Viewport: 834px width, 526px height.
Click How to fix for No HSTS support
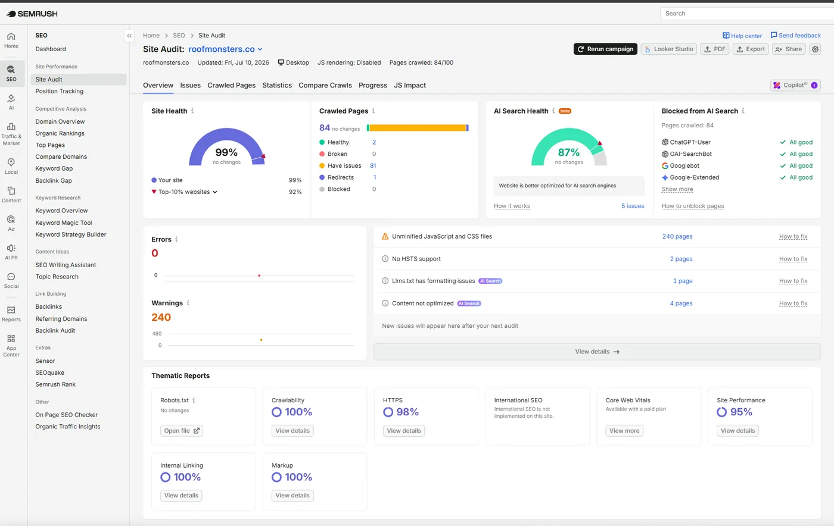point(793,259)
